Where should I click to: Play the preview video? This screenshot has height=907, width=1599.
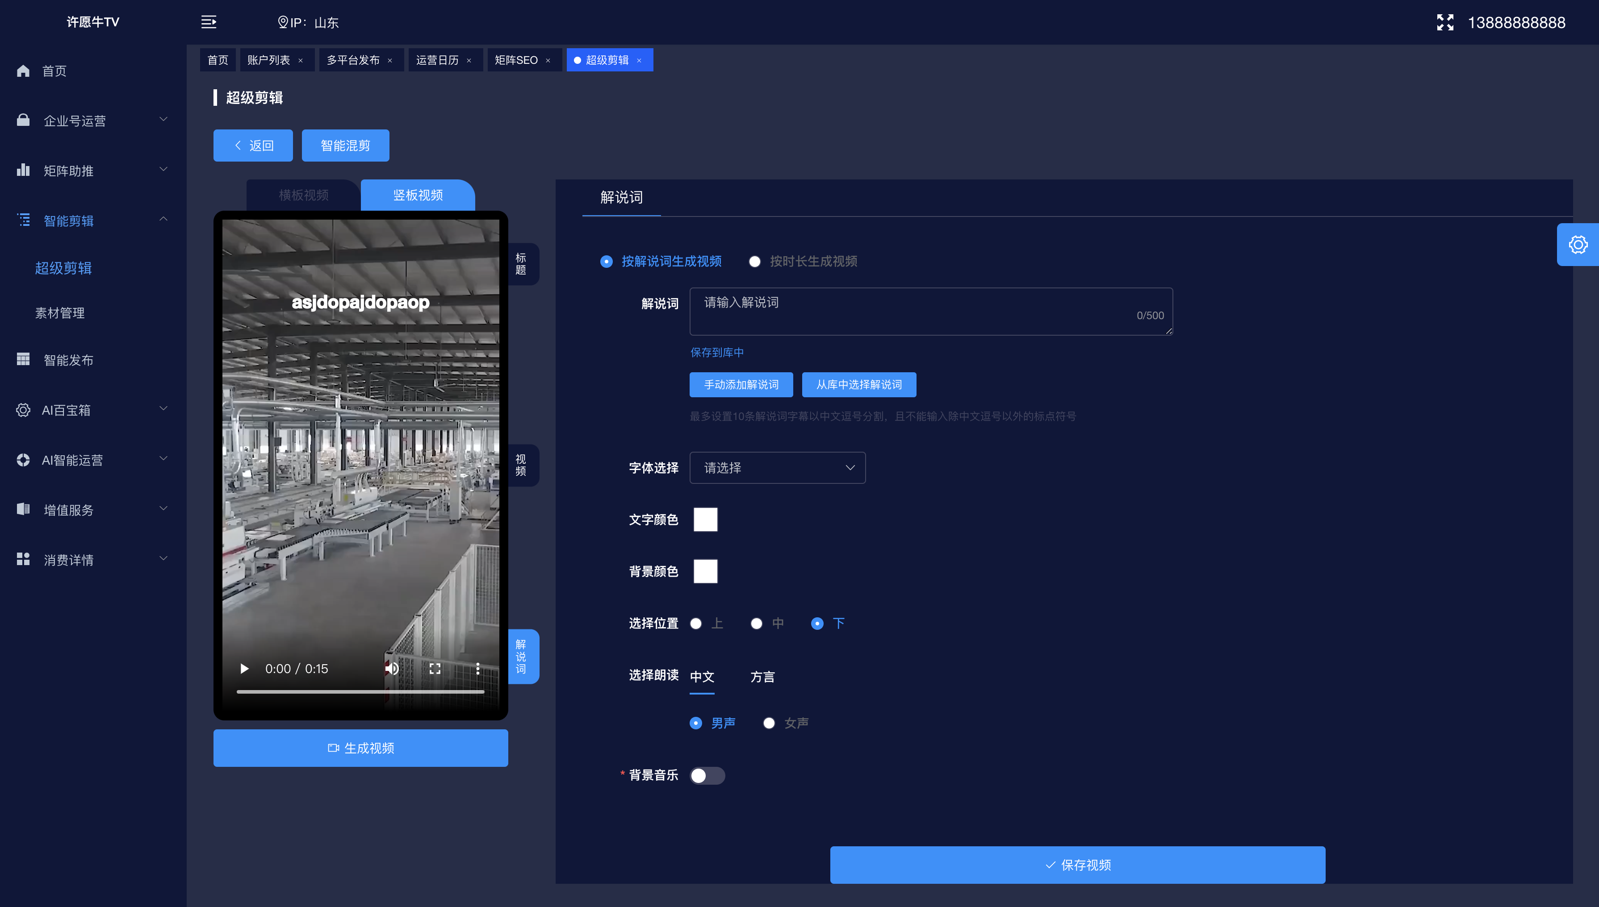pos(244,668)
